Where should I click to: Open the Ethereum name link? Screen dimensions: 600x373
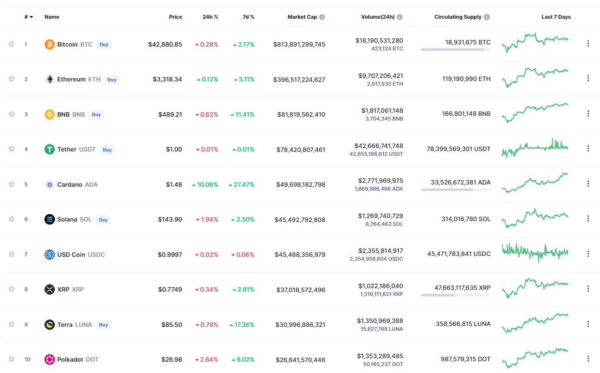point(71,79)
